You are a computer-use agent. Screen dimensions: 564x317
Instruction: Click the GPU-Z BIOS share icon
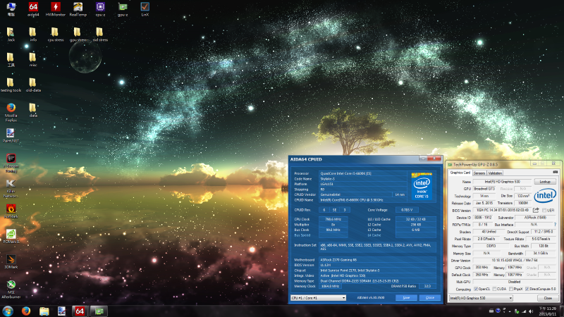point(535,209)
